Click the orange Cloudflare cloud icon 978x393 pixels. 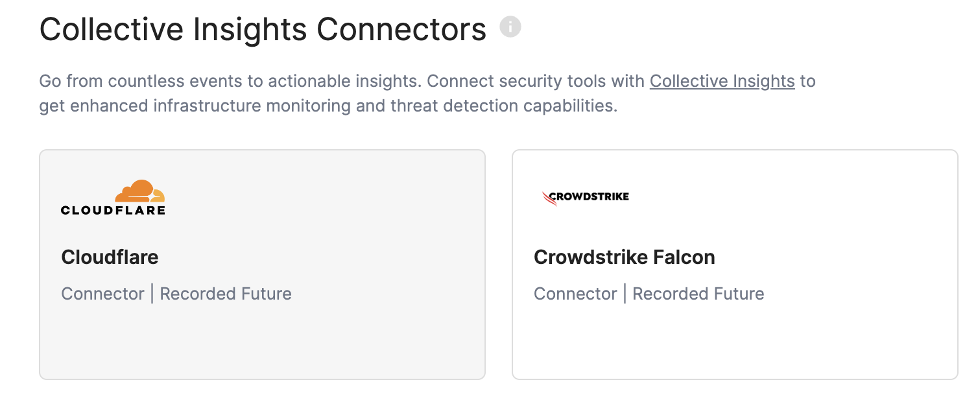(x=139, y=191)
